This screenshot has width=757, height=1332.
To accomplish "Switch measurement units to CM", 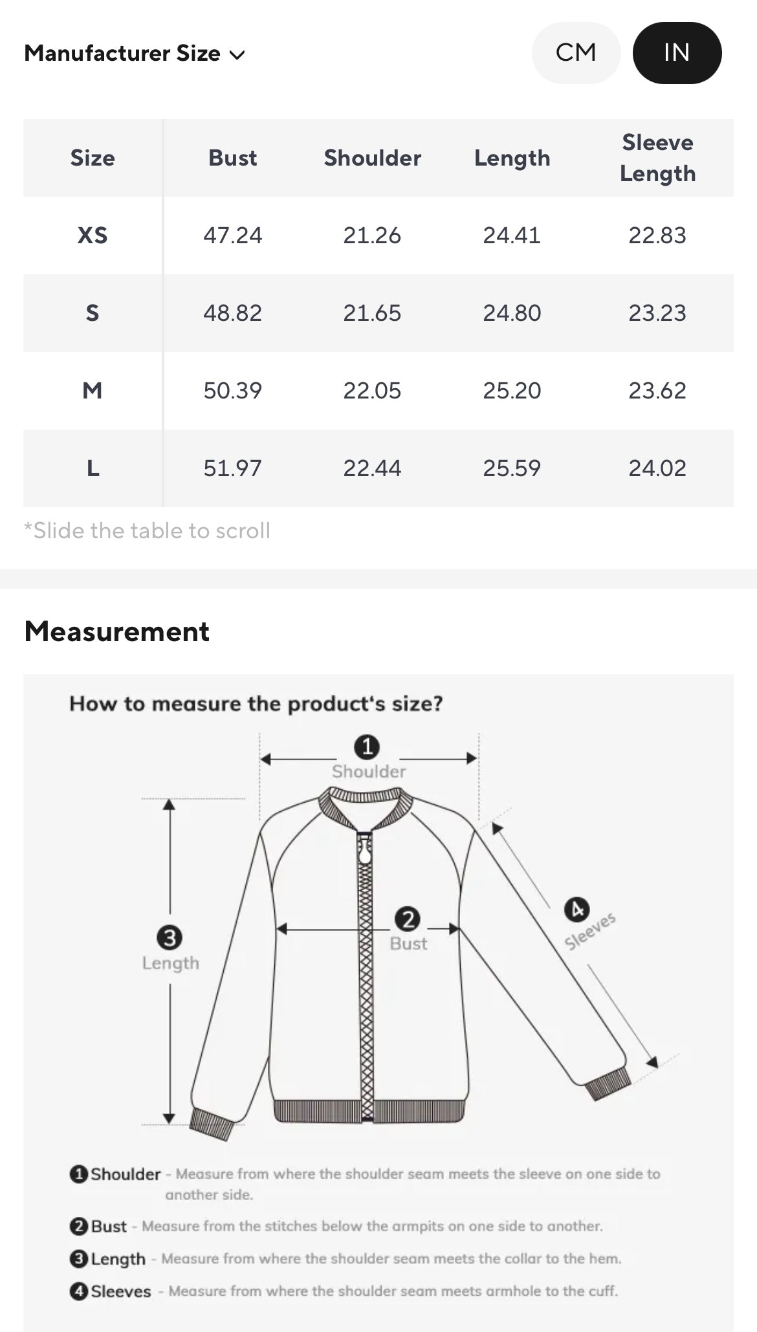I will 576,52.
